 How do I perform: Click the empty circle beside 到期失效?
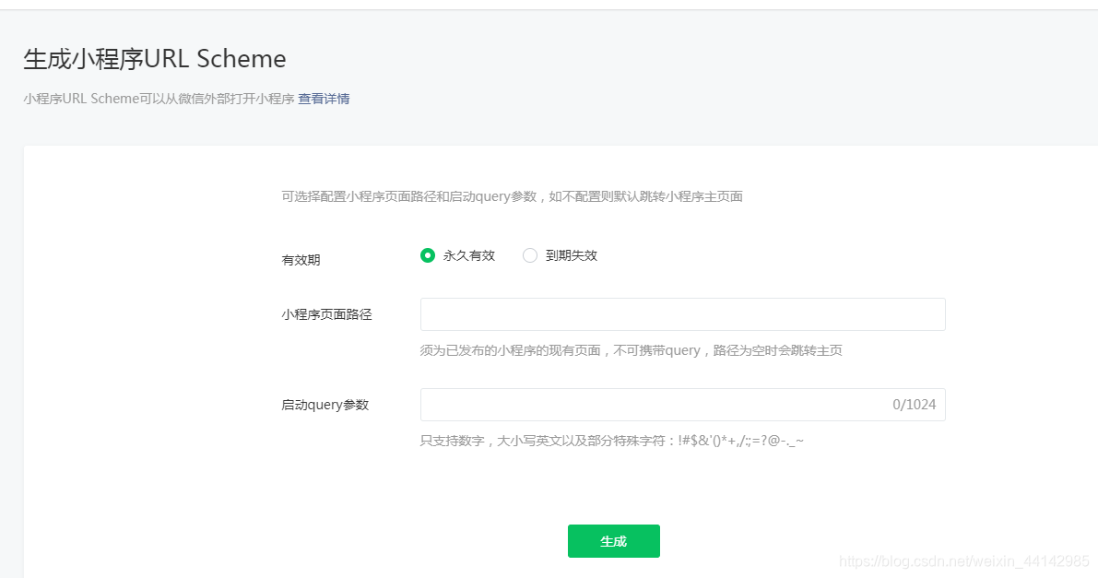click(x=530, y=255)
